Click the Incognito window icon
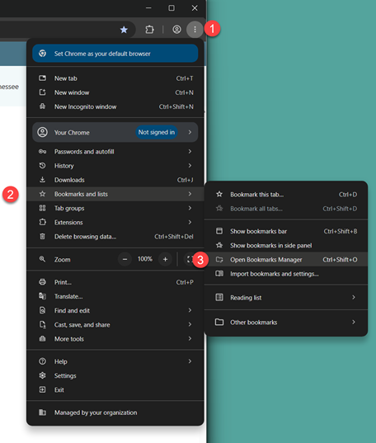376x443 pixels. point(42,106)
